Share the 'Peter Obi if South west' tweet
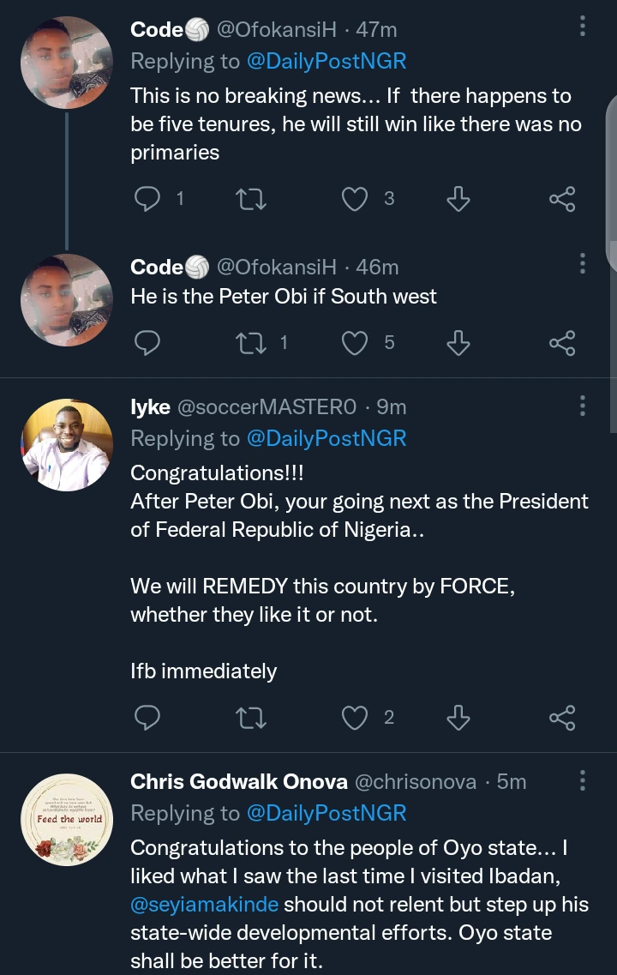Viewport: 617px width, 975px height. (561, 344)
